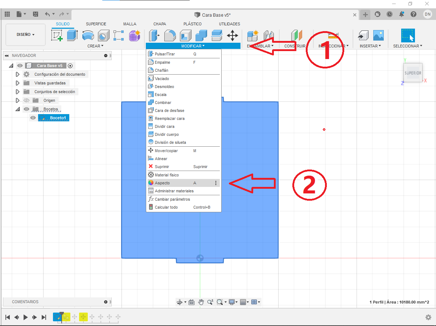This screenshot has height=326, width=436.
Task: Collapse the NAVEGADOR panel with minus button
Action: (x=106, y=56)
